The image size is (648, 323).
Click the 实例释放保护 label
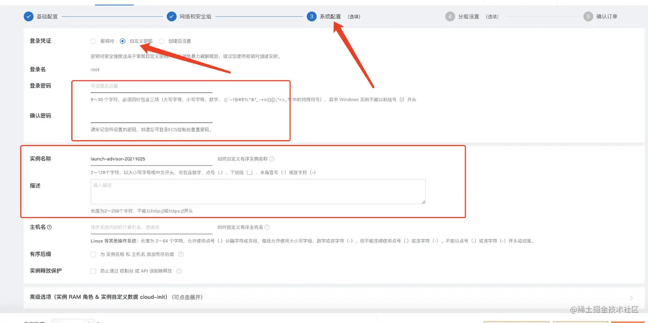tap(46, 271)
